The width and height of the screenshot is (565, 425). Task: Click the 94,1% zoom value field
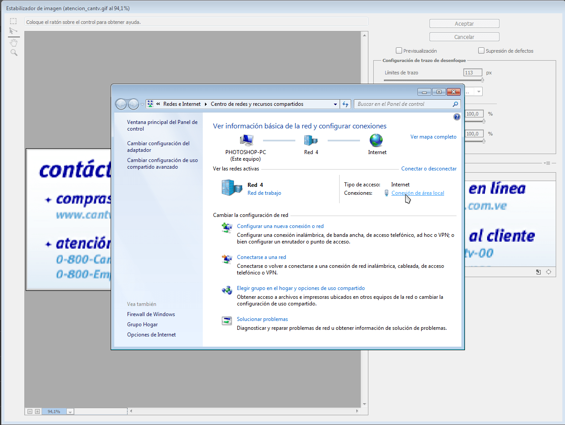54,412
